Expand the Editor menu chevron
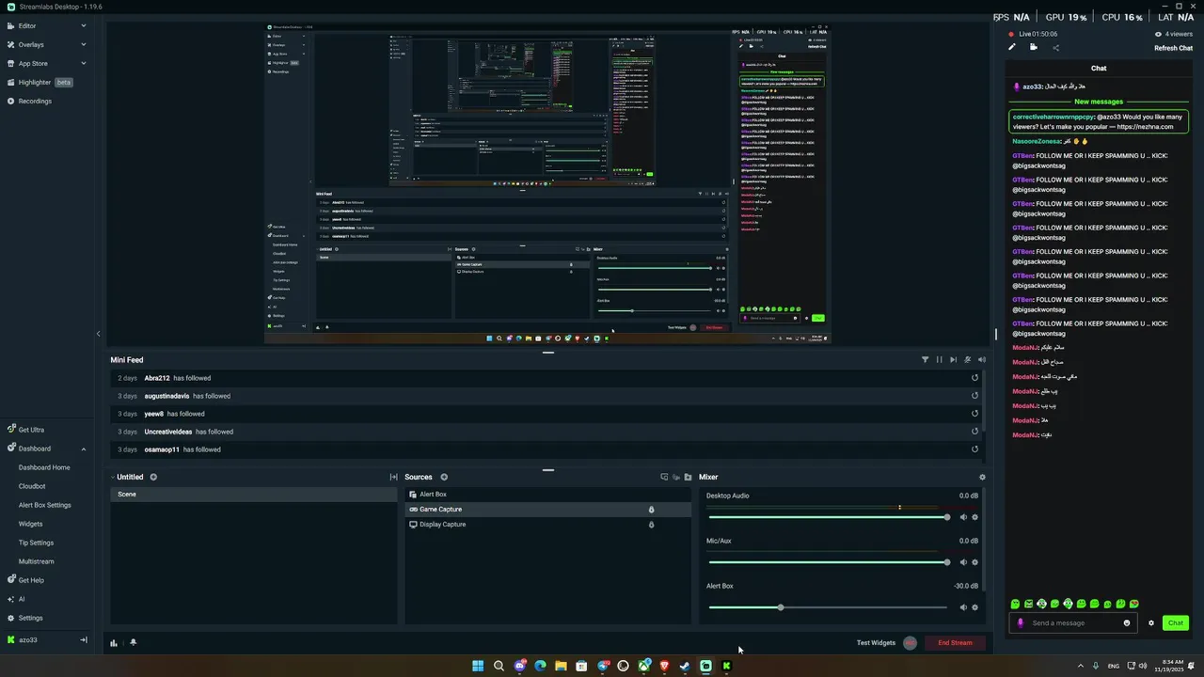The height and width of the screenshot is (677, 1204). [83, 26]
